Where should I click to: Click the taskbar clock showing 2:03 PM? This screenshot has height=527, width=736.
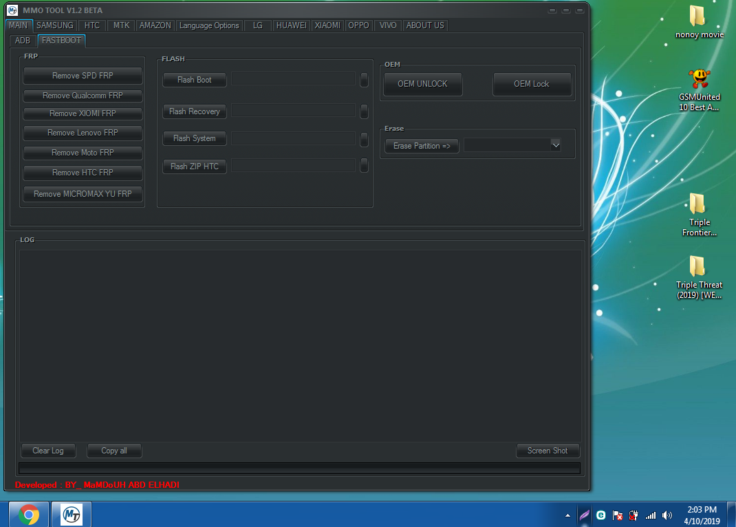[x=702, y=515]
